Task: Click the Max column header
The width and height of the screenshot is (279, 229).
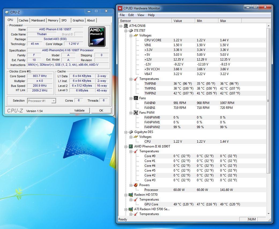Action: pos(230,21)
